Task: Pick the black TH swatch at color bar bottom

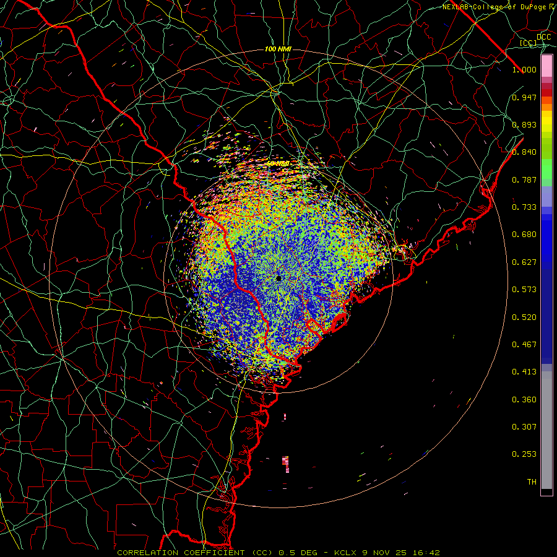Action: coord(546,491)
